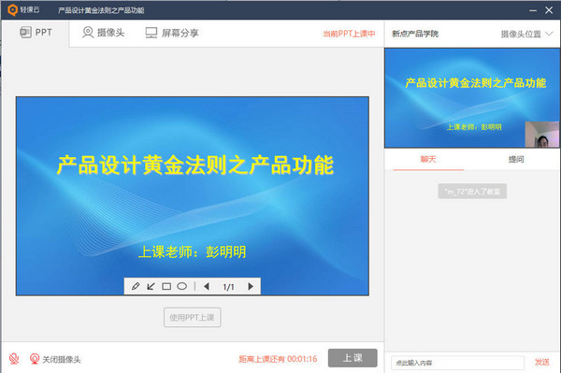Viewport: 561px width, 373px height.
Task: Toggle the muted microphone icon
Action: [x=14, y=359]
